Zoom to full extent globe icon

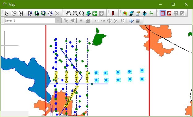[88, 13]
